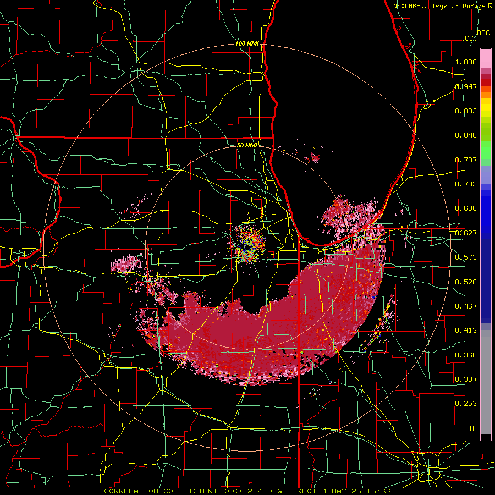495x495 pixels.
Task: Click the Correlation Coefficient KLOT caption at the bottom
Action: [248, 491]
